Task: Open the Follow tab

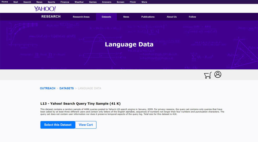Action: (192, 17)
